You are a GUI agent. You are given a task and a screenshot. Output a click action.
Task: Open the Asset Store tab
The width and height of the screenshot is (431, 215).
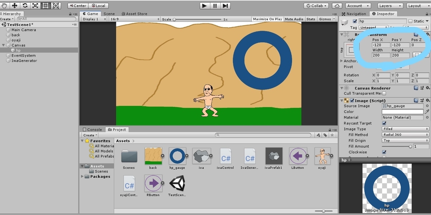(x=134, y=14)
